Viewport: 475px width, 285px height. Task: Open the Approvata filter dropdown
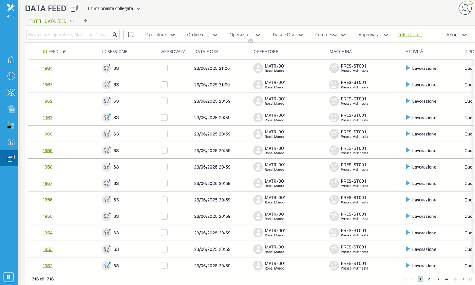pos(373,35)
